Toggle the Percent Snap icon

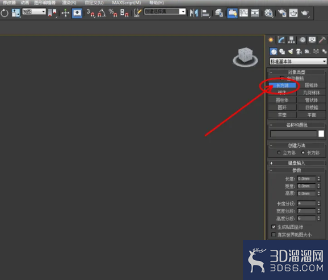[113, 13]
